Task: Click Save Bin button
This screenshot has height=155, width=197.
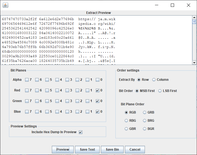Action: (112, 150)
